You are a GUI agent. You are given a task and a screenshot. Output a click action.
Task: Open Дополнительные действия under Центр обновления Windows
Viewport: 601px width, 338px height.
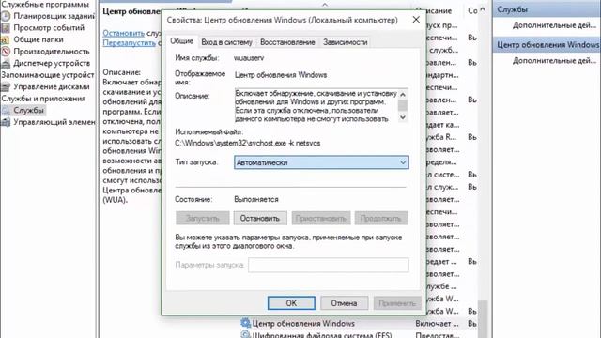(x=554, y=60)
